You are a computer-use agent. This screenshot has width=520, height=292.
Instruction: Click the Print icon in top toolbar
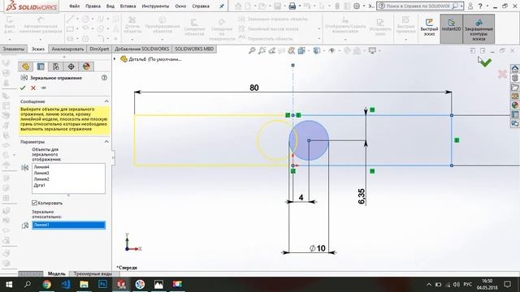(292, 6)
